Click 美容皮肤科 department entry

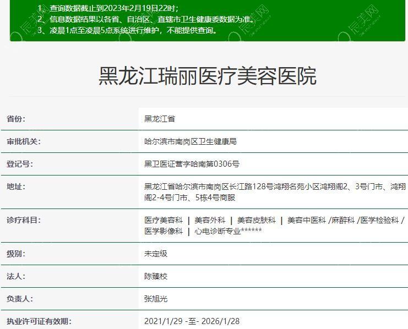click(x=256, y=220)
